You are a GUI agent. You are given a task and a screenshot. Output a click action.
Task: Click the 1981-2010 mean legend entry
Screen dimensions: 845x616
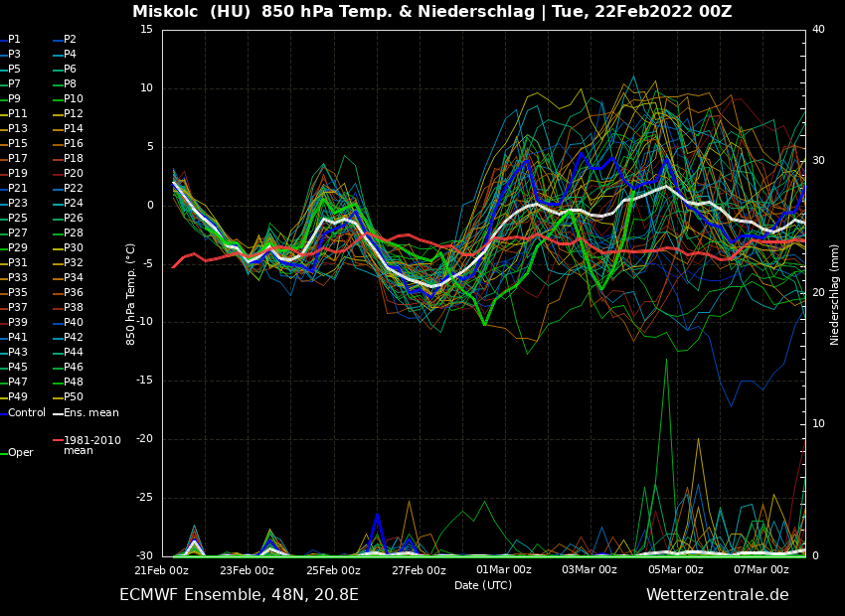pos(91,444)
